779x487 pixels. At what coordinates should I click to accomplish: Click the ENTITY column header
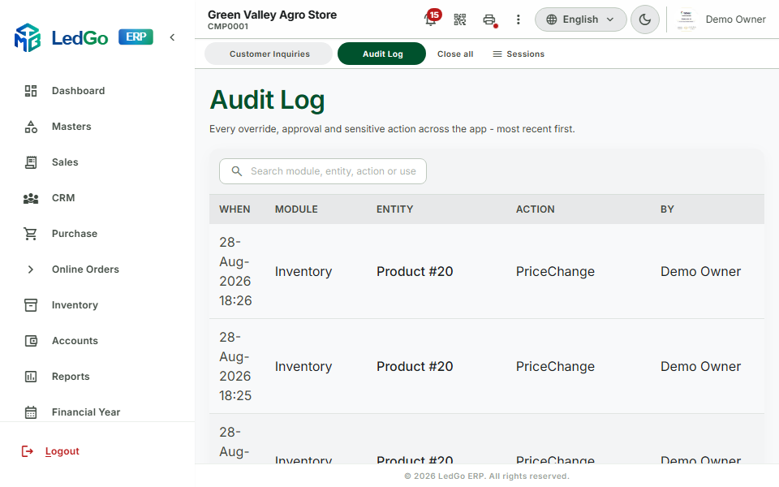(x=395, y=209)
